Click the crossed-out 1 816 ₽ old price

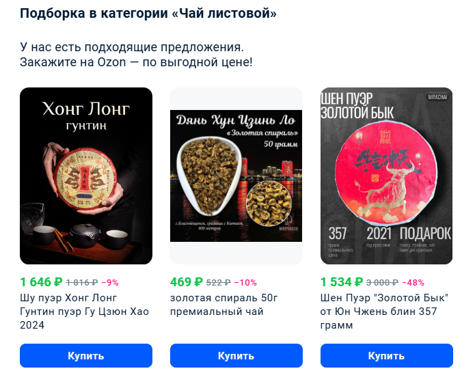[82, 282]
